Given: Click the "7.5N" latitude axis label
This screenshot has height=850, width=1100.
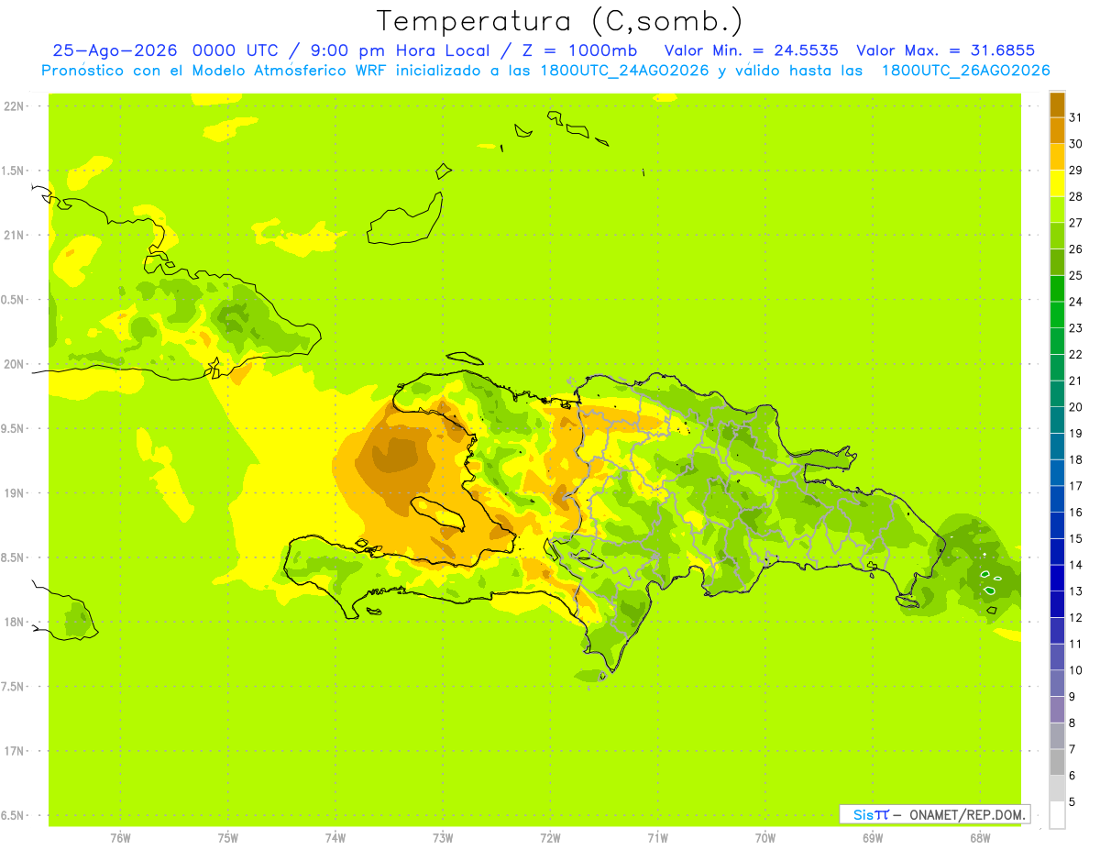Looking at the screenshot, I should [x=14, y=686].
